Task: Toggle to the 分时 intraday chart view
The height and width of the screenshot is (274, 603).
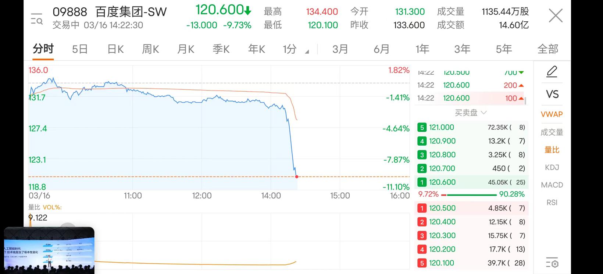Action: [43, 49]
